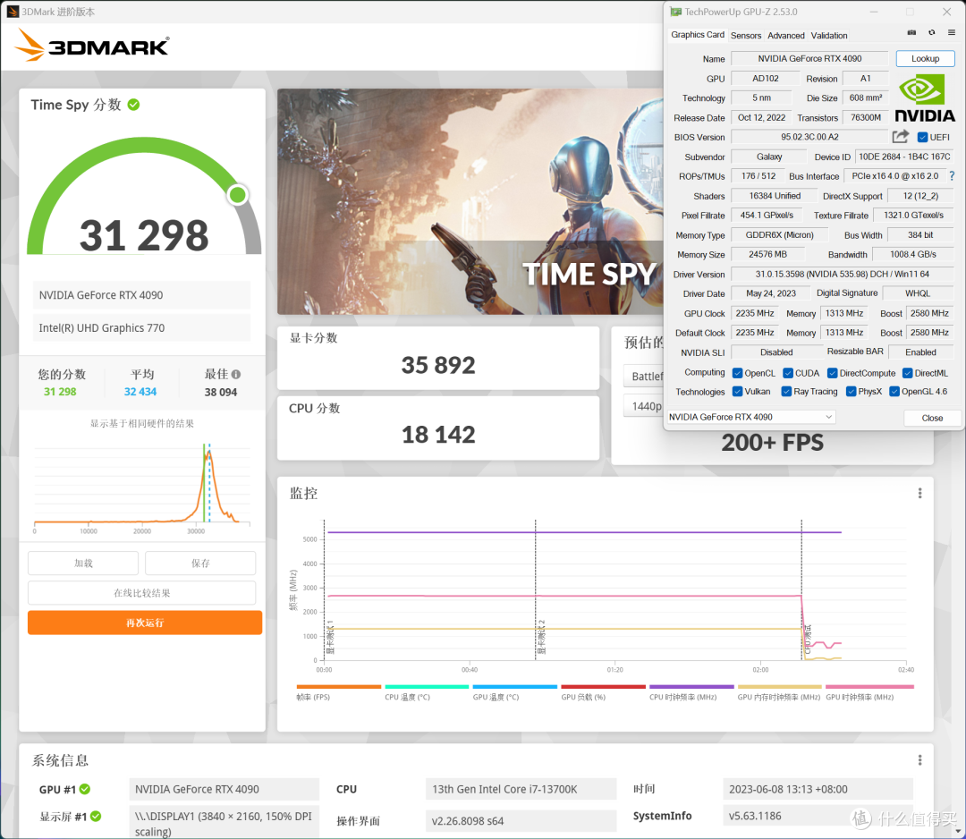Toggle the OpenGL 4.6 checkbox
966x839 pixels.
[x=894, y=392]
